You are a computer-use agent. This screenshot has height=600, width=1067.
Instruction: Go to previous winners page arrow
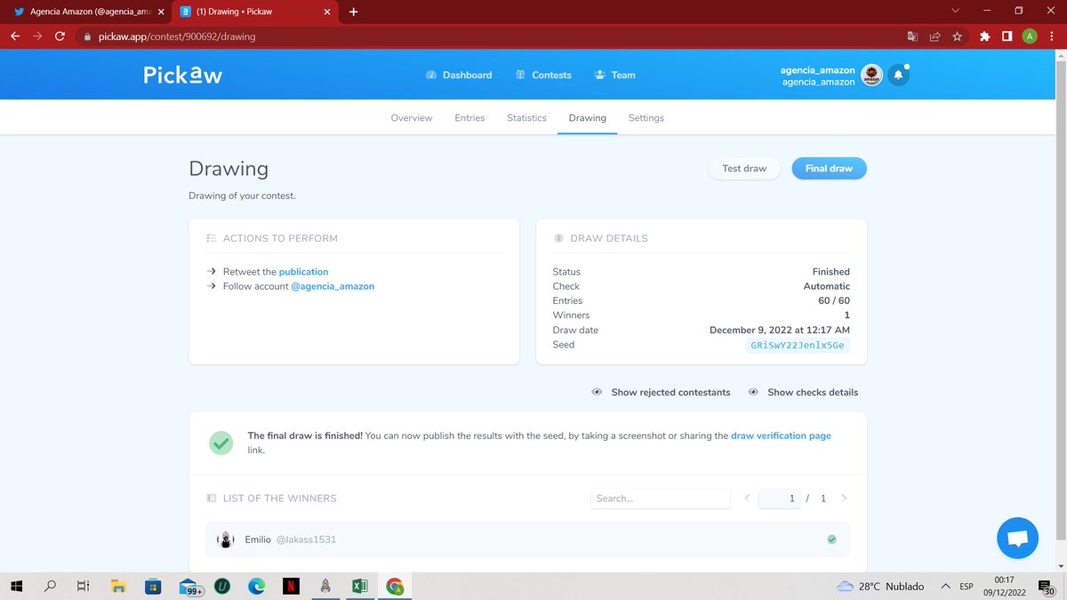(x=747, y=498)
